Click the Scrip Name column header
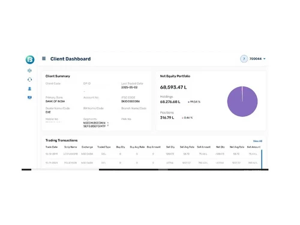The width and height of the screenshot is (300, 225). [x=70, y=147]
